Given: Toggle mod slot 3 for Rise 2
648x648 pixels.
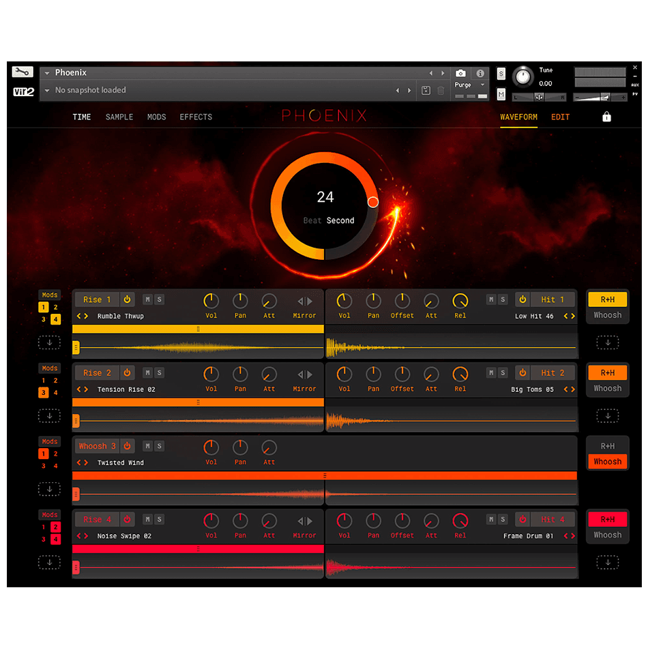Looking at the screenshot, I should (44, 393).
